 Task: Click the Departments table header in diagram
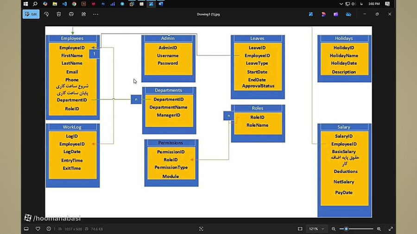tap(168, 90)
